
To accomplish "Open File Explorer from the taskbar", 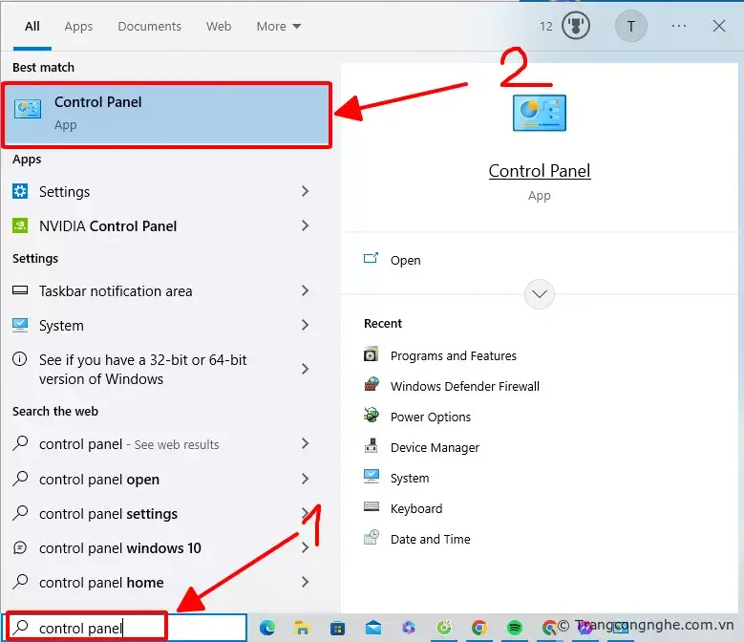I will click(302, 628).
